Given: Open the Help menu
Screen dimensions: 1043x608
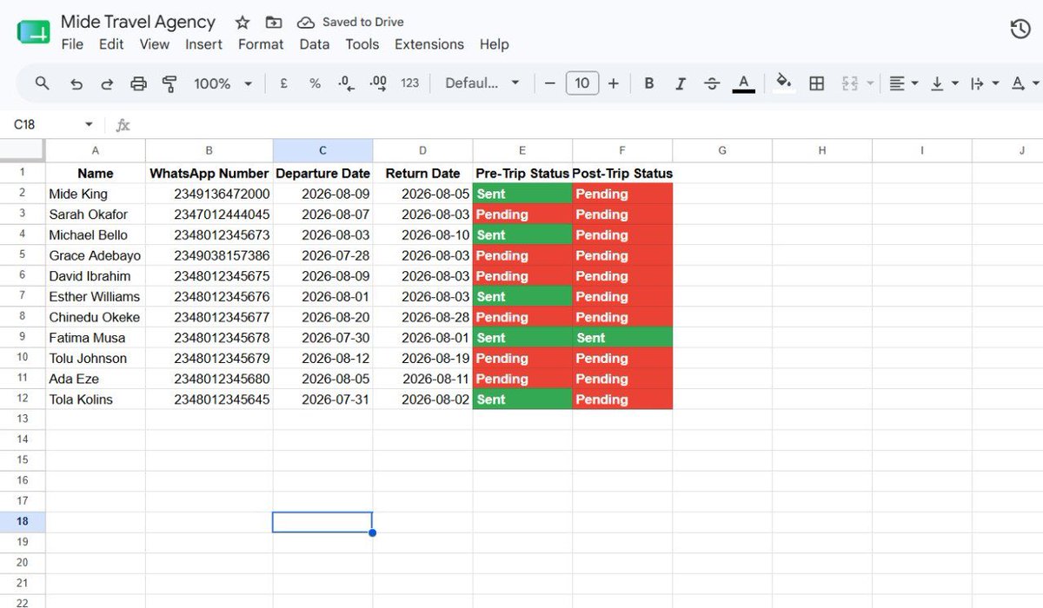Looking at the screenshot, I should pos(495,44).
